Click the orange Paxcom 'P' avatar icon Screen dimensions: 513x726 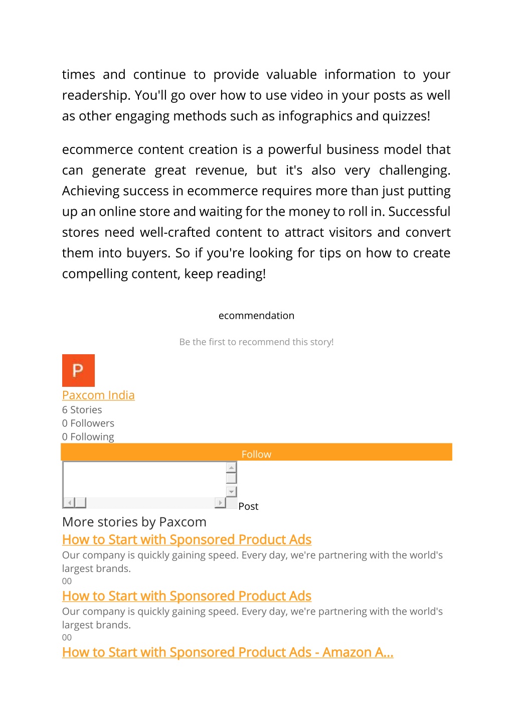tap(78, 370)
